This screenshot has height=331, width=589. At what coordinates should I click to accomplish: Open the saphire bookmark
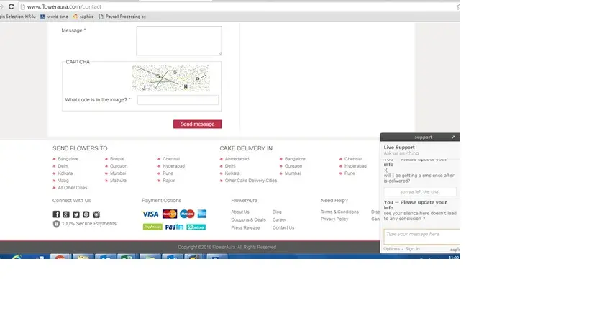[x=83, y=17]
